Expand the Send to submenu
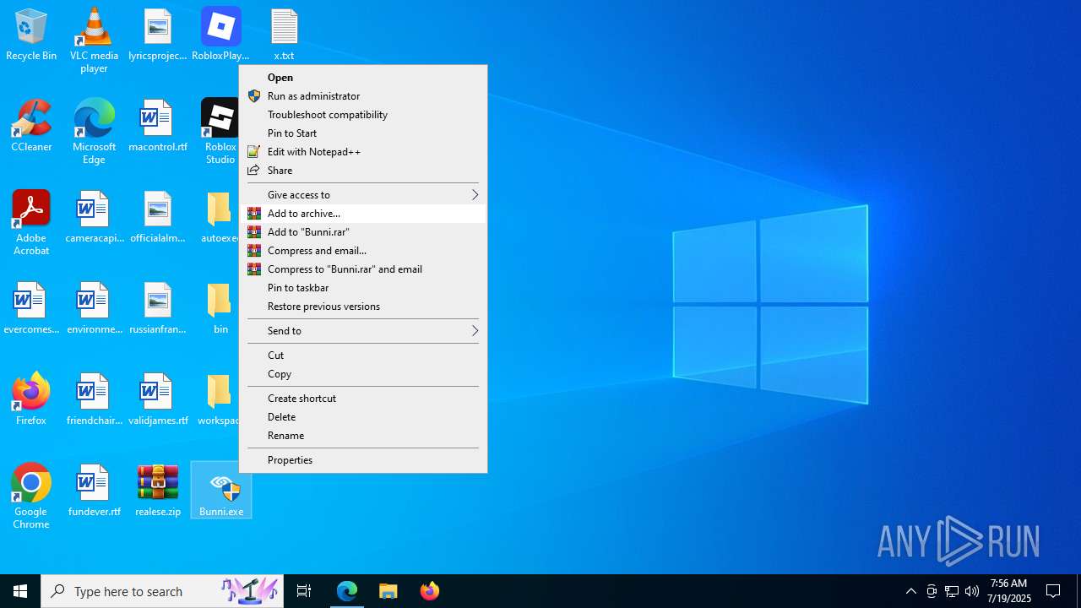The image size is (1081, 608). click(363, 330)
